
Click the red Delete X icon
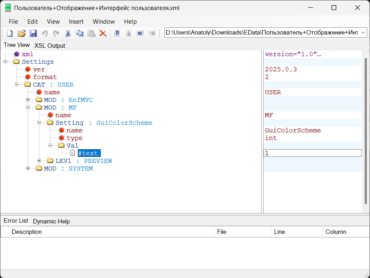coord(103,33)
